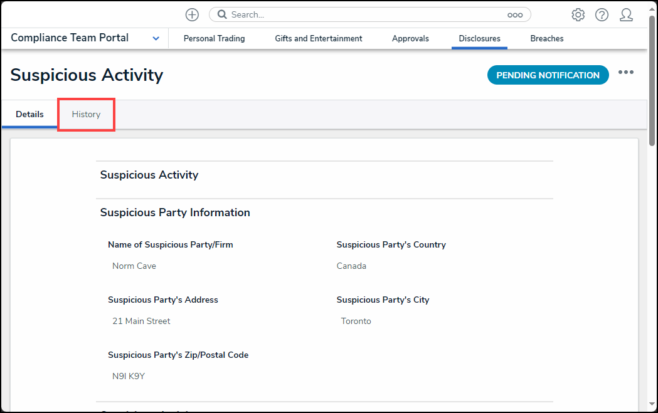This screenshot has height=413, width=658.
Task: Navigate to the Breaches section
Action: pos(546,38)
